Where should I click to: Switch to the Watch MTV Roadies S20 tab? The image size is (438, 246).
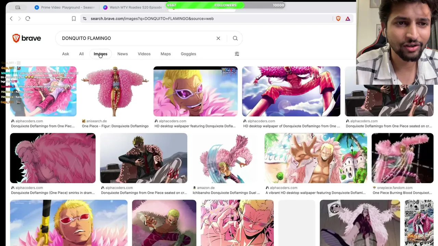[x=133, y=7]
